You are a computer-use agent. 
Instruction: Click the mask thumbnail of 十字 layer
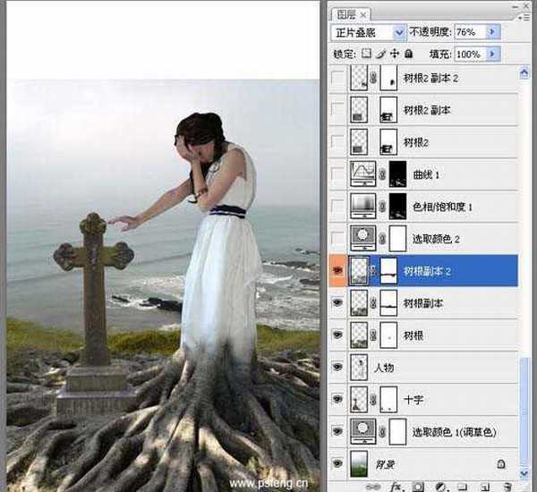[x=388, y=399]
